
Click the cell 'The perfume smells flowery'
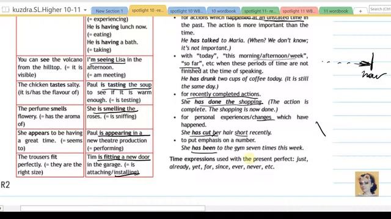[50, 116]
